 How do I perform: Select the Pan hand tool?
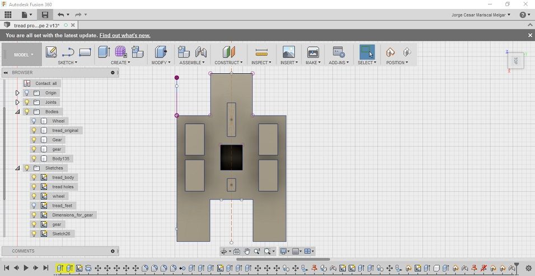pyautogui.click(x=247, y=251)
